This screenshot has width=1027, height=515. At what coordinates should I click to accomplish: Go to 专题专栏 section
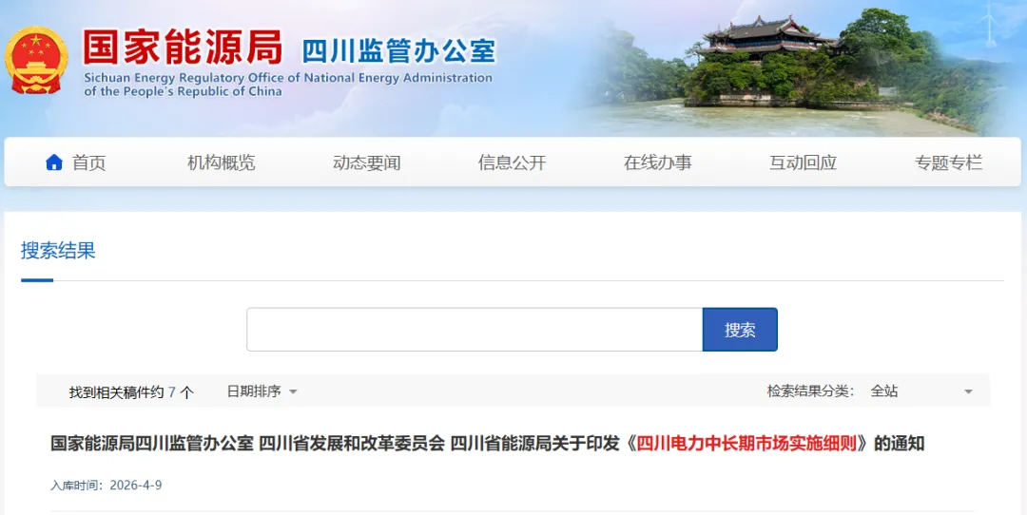coord(948,162)
